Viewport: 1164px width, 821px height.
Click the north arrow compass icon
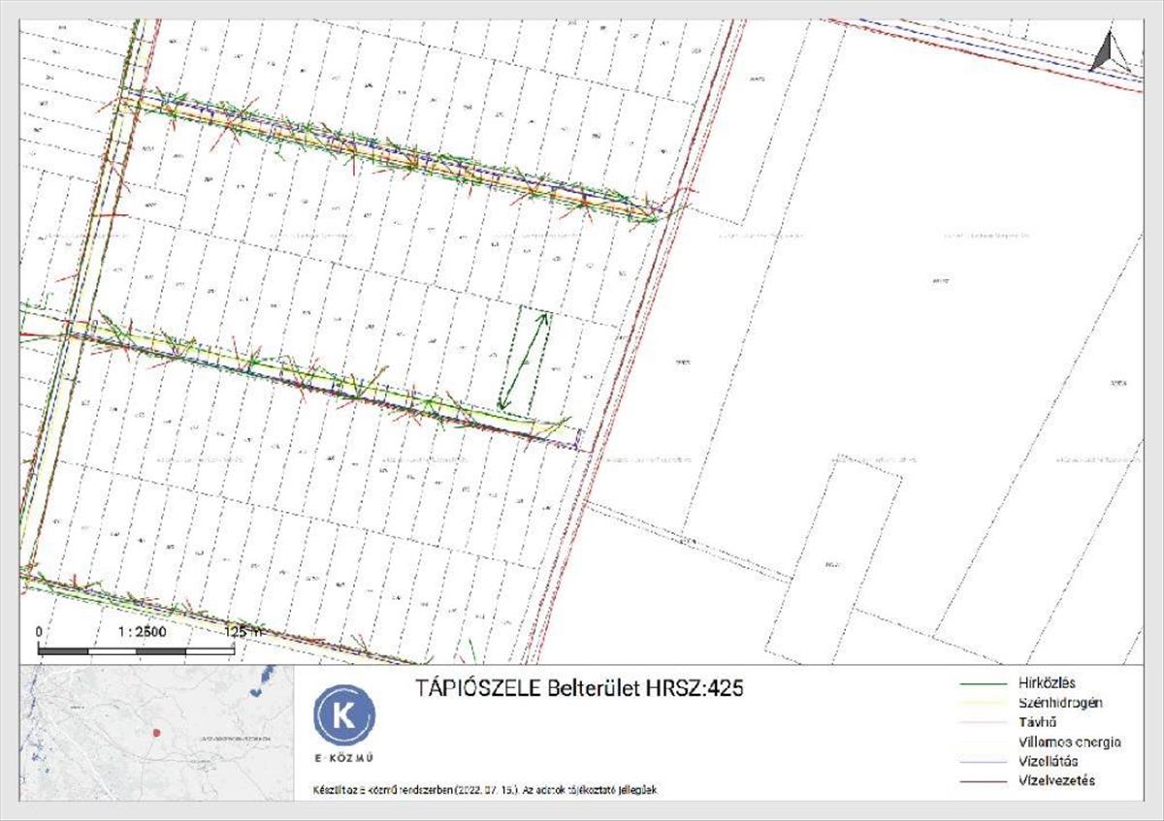coord(1106,51)
